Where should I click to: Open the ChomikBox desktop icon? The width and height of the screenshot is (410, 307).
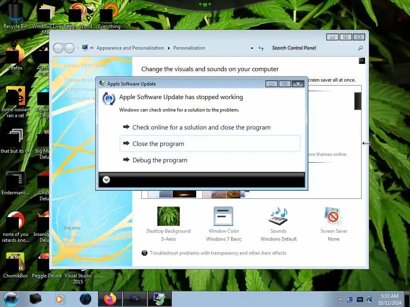[16, 265]
